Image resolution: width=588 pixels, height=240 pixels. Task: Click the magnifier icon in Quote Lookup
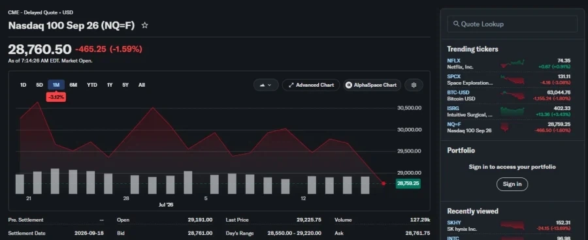(x=456, y=24)
